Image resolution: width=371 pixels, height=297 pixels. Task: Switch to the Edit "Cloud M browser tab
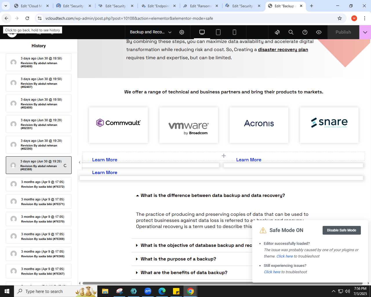[x=31, y=6]
